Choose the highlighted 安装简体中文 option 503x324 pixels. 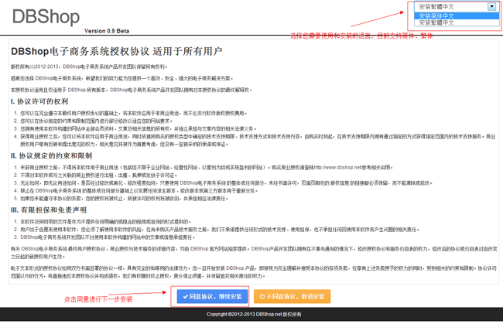pos(457,15)
